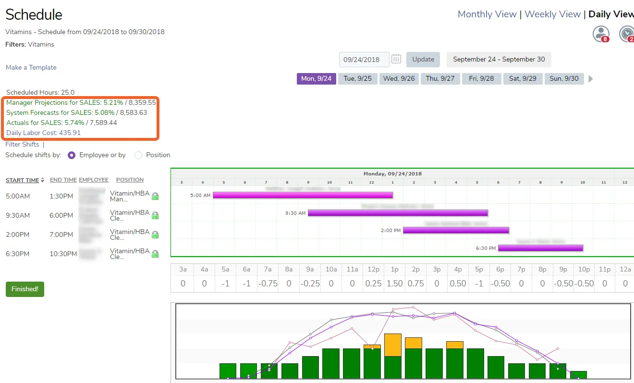Click the 7a staffing variance value -0.75
Screen dimensions: 634x383
pos(268,284)
